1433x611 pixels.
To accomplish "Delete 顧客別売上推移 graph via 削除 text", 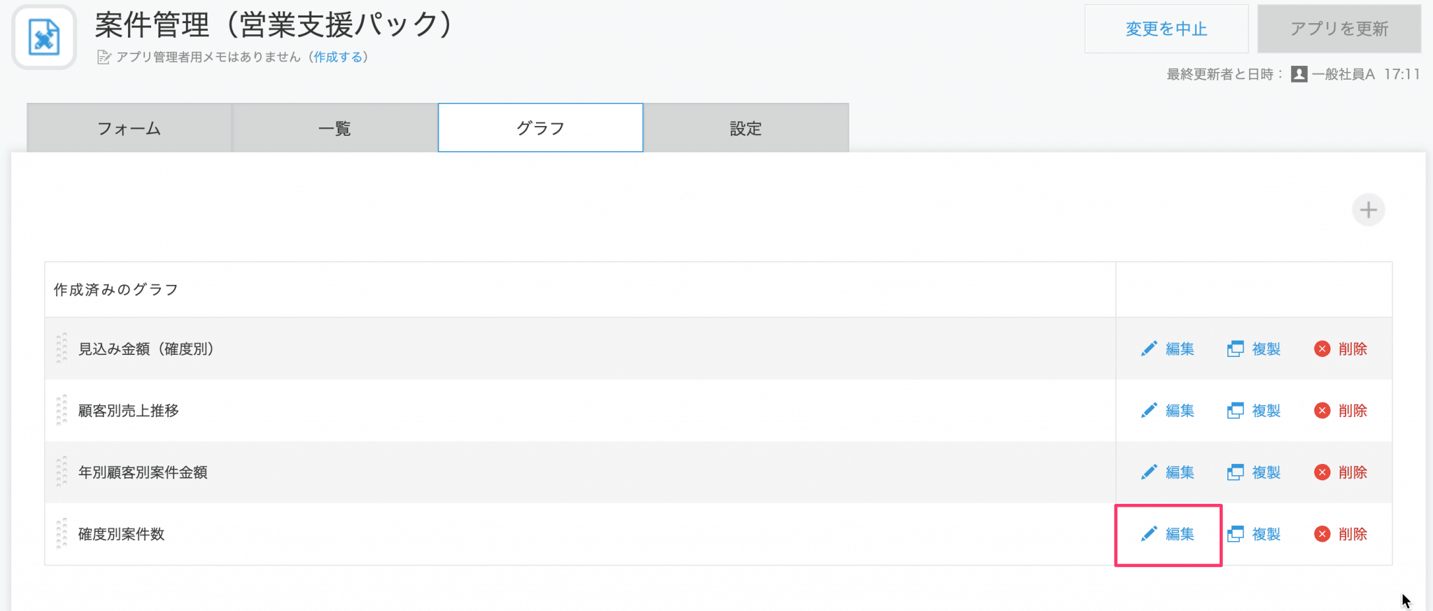I will coord(1353,411).
